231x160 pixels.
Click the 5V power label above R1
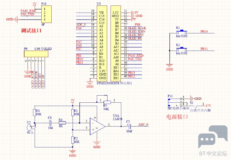73,100
